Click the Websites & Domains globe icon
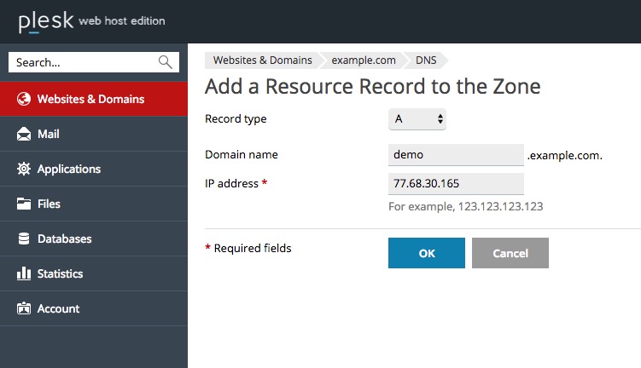Viewport: 641px width, 368px height. tap(24, 99)
